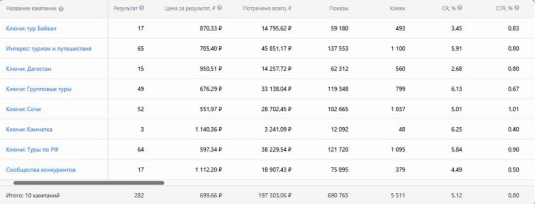Select result value 65 in туризм row
The width and height of the screenshot is (535, 204).
(141, 49)
